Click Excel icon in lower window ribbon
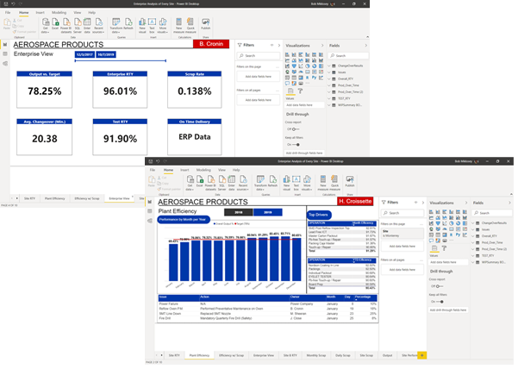 click(x=200, y=179)
